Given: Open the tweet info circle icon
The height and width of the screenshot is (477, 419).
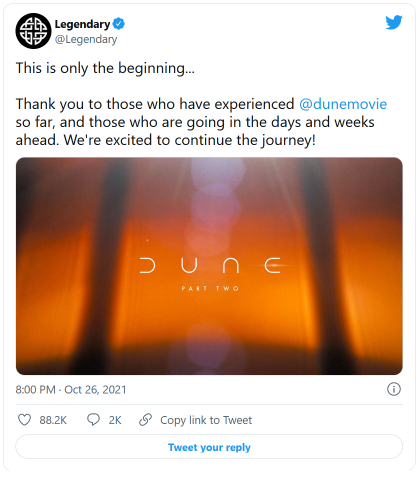Looking at the screenshot, I should coord(393,389).
